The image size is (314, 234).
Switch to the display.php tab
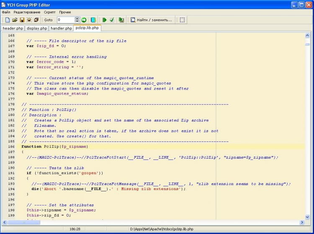pyautogui.click(x=37, y=28)
